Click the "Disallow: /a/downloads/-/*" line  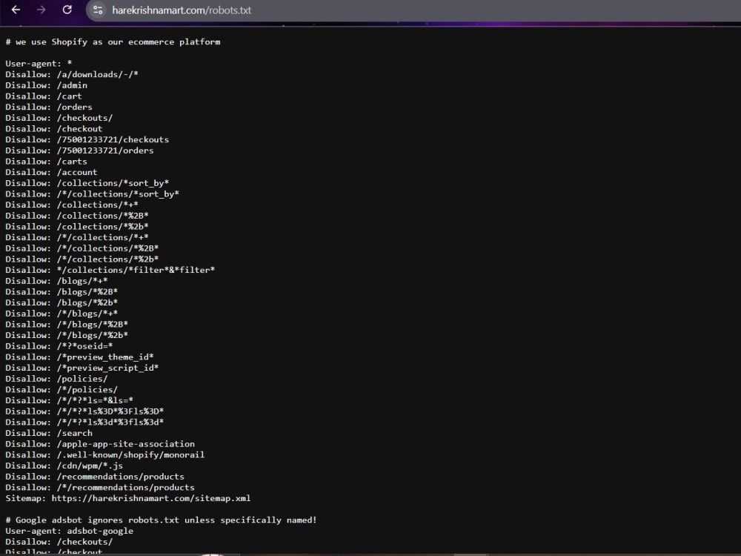pos(72,74)
